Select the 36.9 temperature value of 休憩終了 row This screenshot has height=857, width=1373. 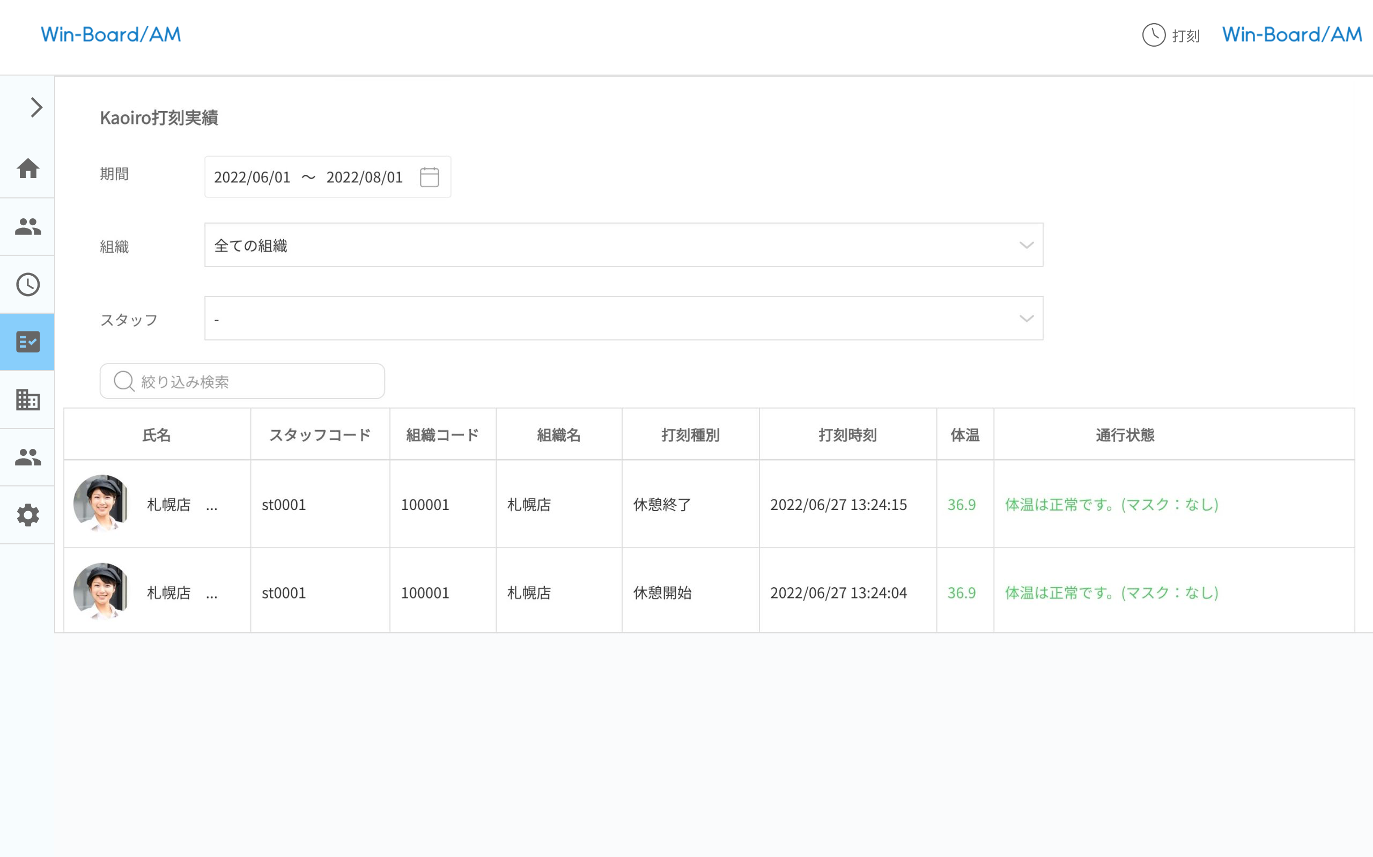(962, 505)
